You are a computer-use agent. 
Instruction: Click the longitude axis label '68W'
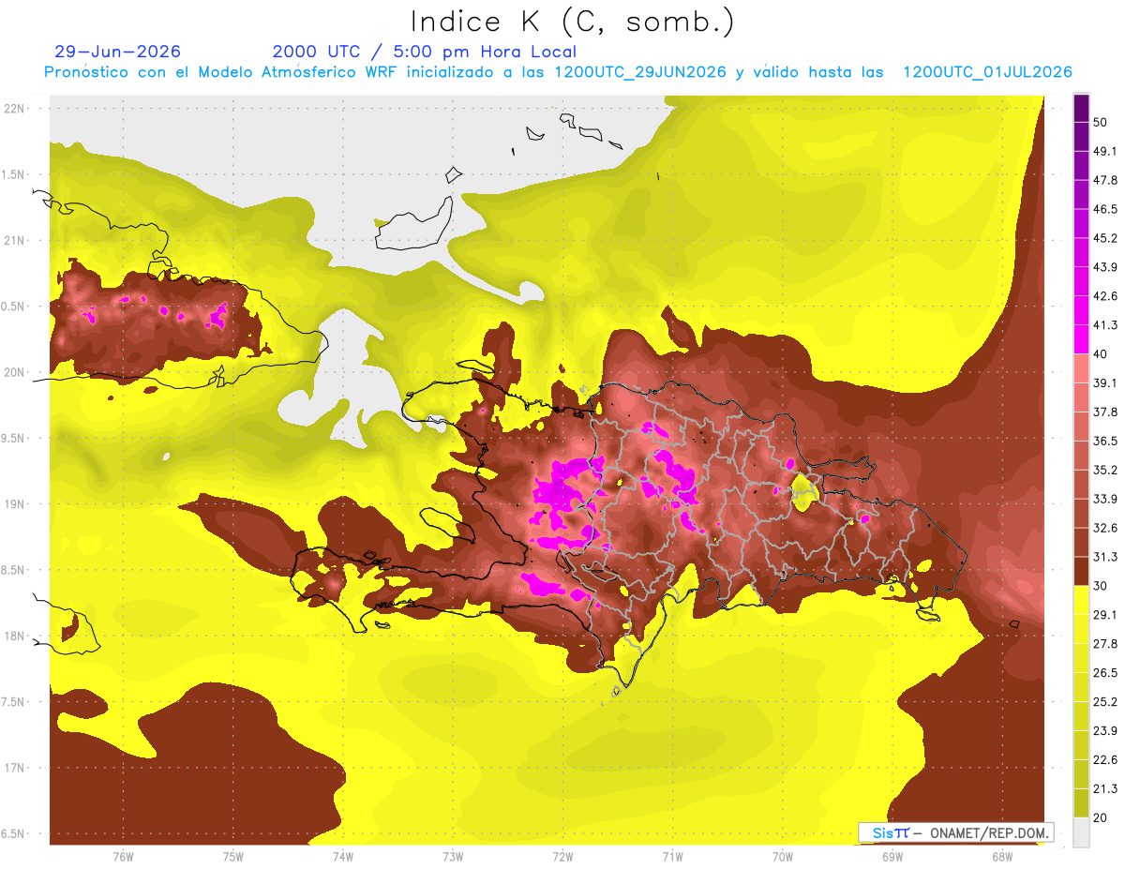[1001, 858]
